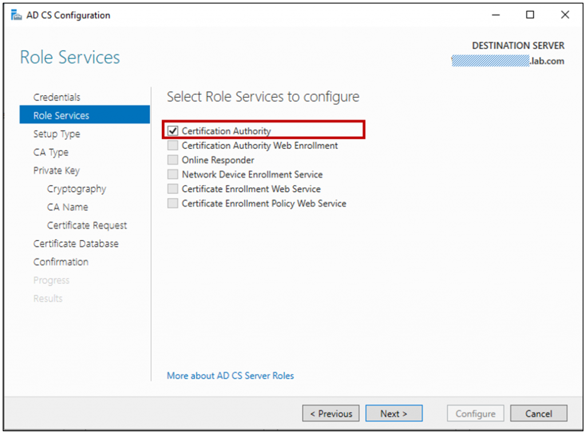This screenshot has height=433, width=586.
Task: Select Role Services in the sidebar
Action: coord(85,115)
